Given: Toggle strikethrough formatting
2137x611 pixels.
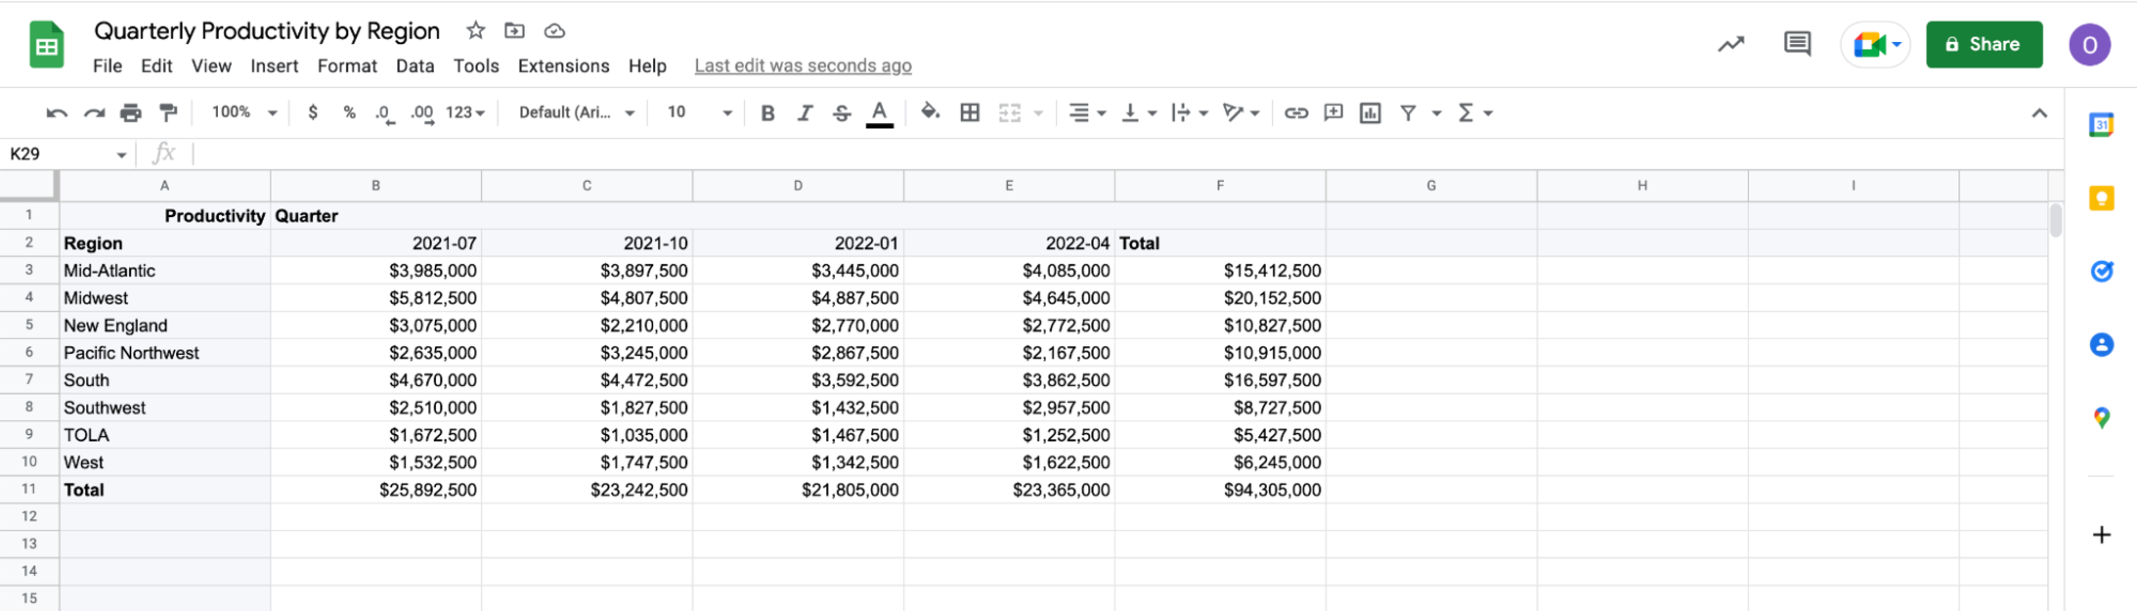Looking at the screenshot, I should pyautogui.click(x=841, y=113).
